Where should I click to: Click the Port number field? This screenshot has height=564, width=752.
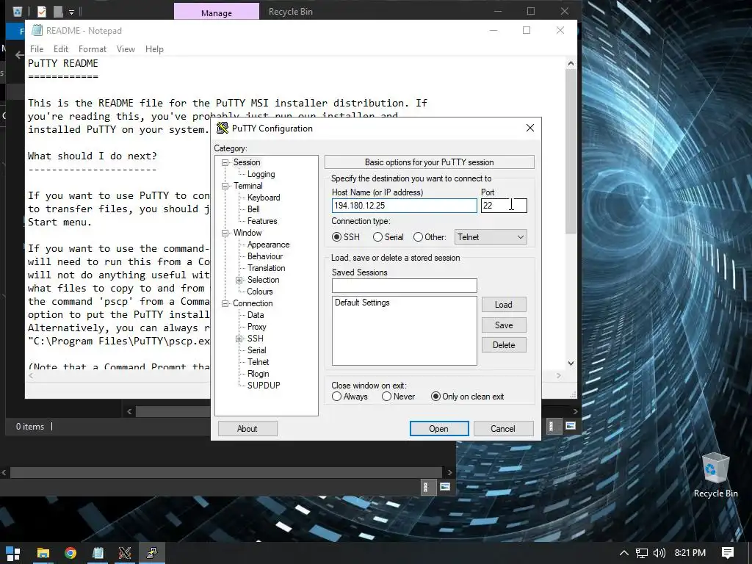504,206
